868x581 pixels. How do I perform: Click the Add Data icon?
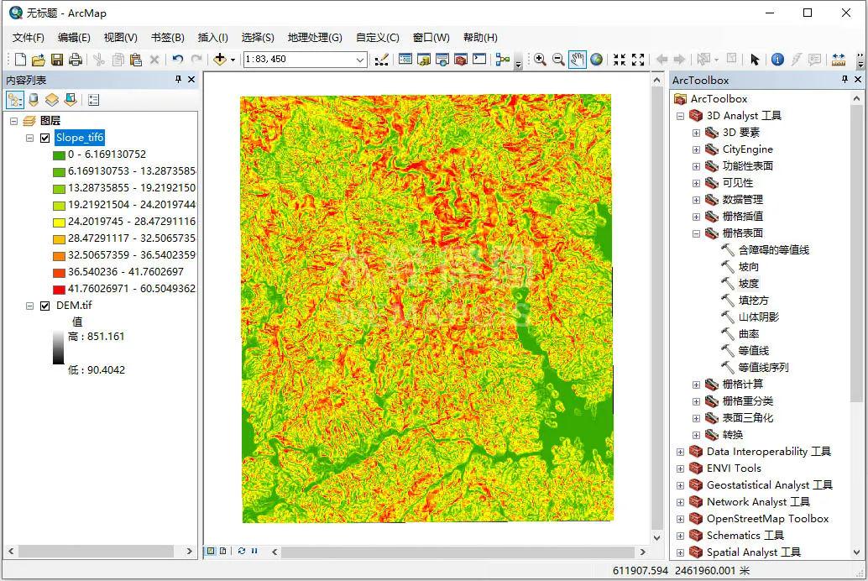click(218, 60)
